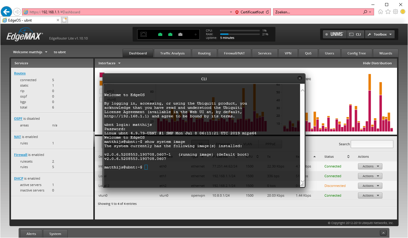Click the second green port on router graphic

click(170, 34)
